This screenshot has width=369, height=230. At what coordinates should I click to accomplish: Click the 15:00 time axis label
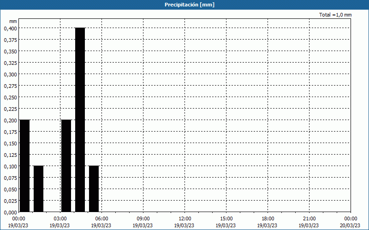click(x=226, y=219)
